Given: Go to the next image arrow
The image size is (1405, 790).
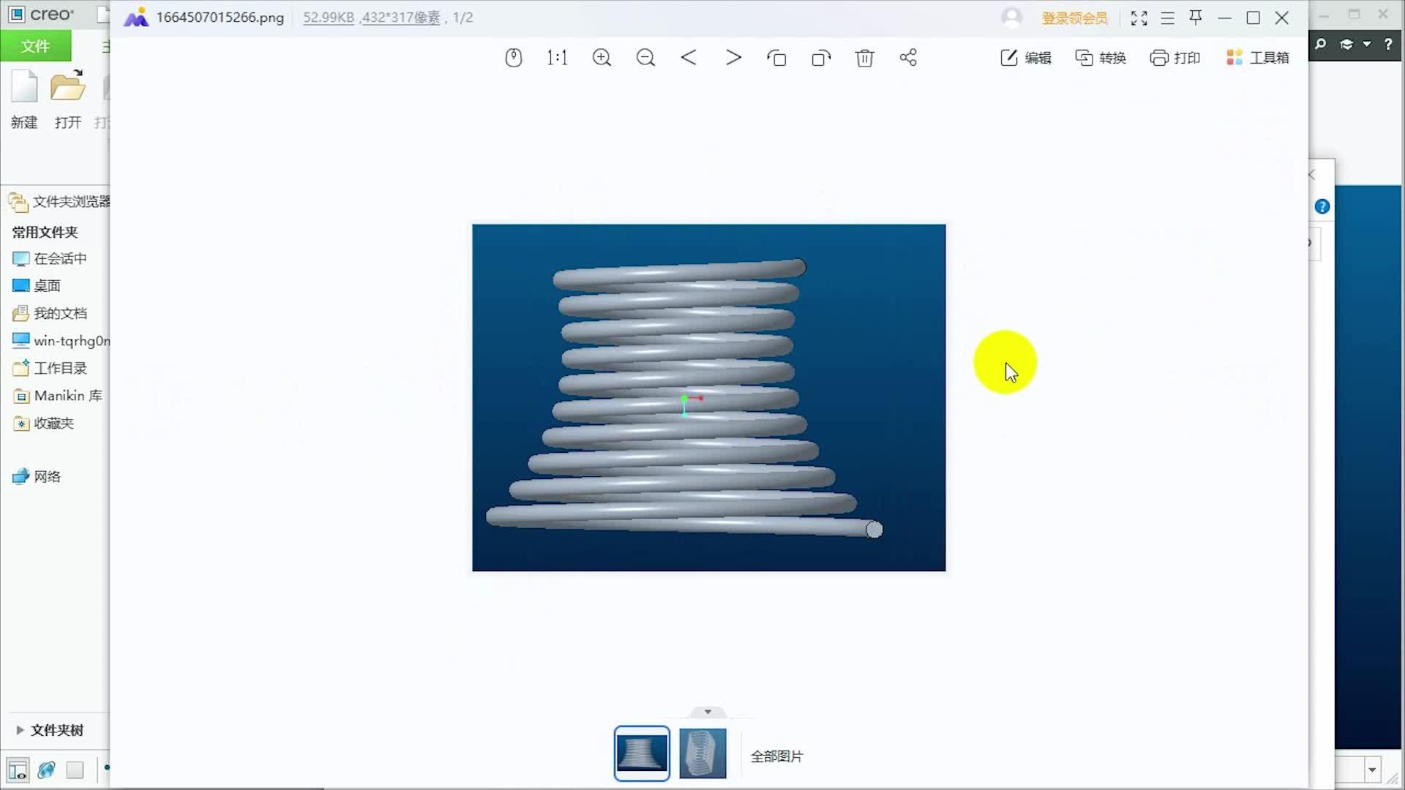Looking at the screenshot, I should 733,58.
